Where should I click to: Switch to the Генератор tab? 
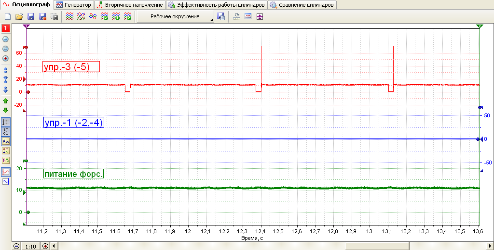[x=74, y=5]
